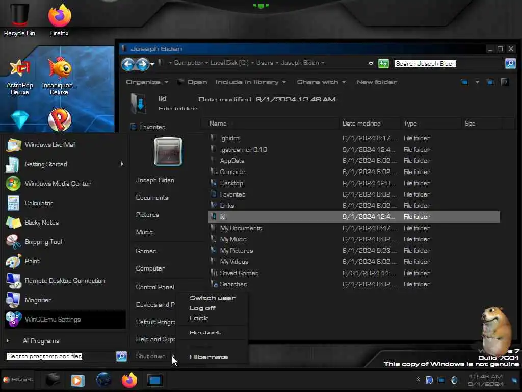Image resolution: width=522 pixels, height=392 pixels.
Task: Click the Search Joseph Biden field
Action: click(449, 64)
